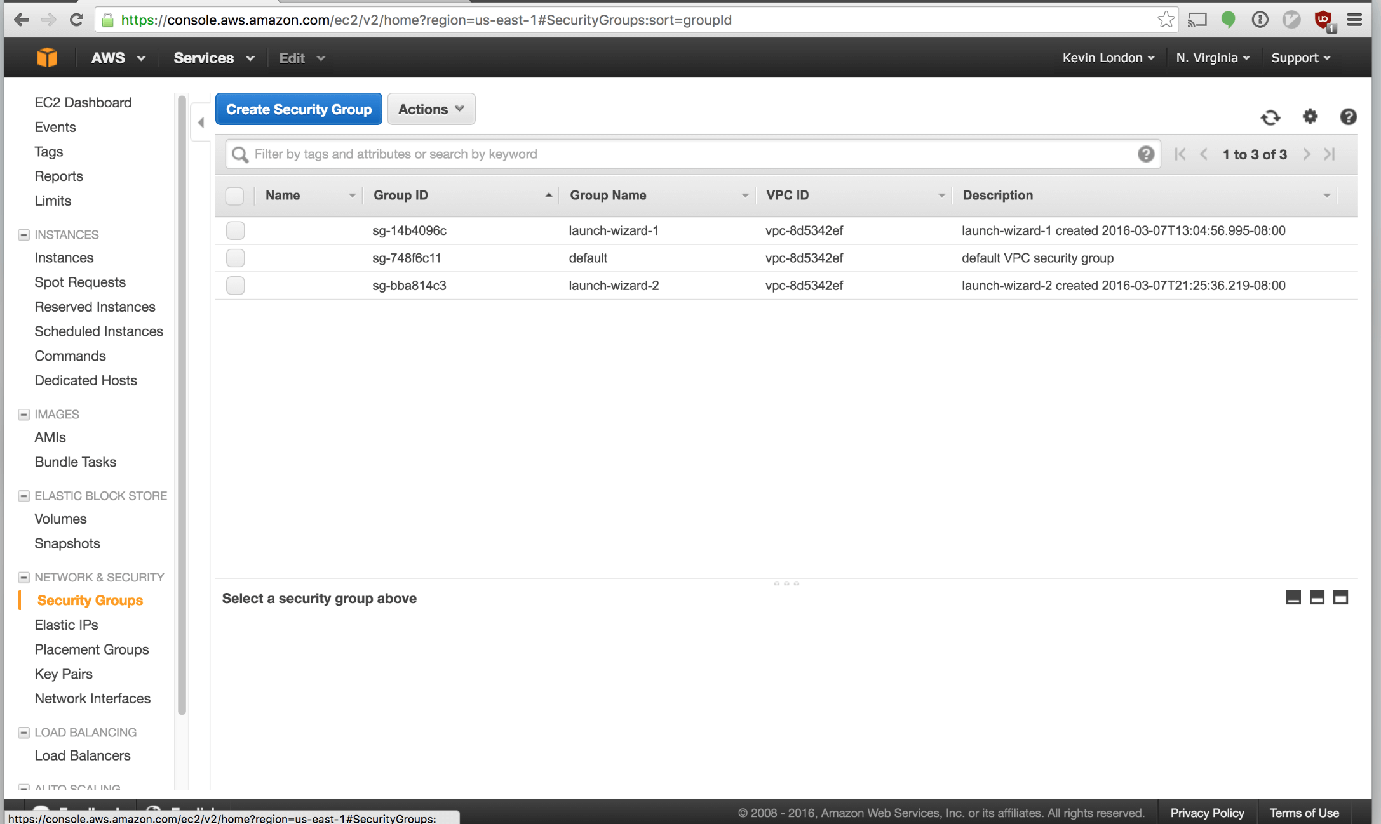Check the default security group row
1381x824 pixels.
pyautogui.click(x=235, y=258)
